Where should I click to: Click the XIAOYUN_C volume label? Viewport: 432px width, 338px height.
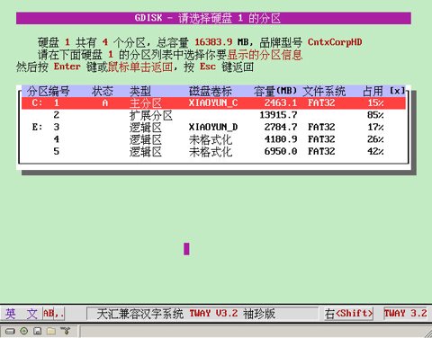pos(213,103)
